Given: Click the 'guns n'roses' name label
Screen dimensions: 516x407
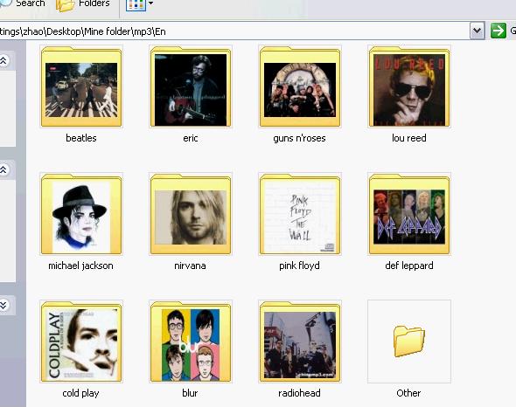Looking at the screenshot, I should (299, 138).
